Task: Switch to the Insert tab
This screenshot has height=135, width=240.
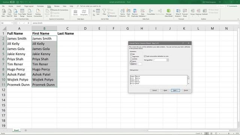Action: [18, 6]
